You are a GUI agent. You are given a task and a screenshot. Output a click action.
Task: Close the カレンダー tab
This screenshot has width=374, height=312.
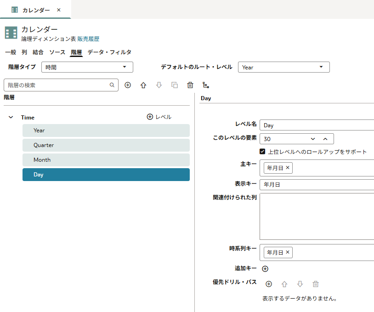coord(59,10)
